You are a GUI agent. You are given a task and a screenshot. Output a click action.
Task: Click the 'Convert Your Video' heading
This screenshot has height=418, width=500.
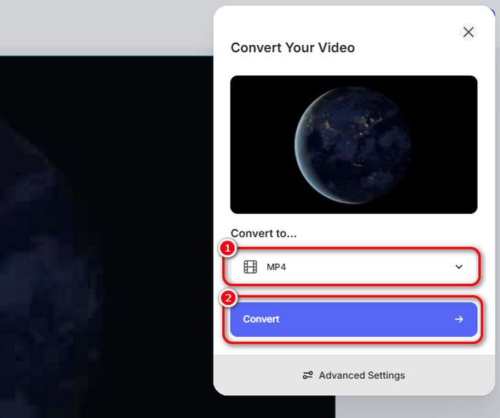pyautogui.click(x=292, y=48)
